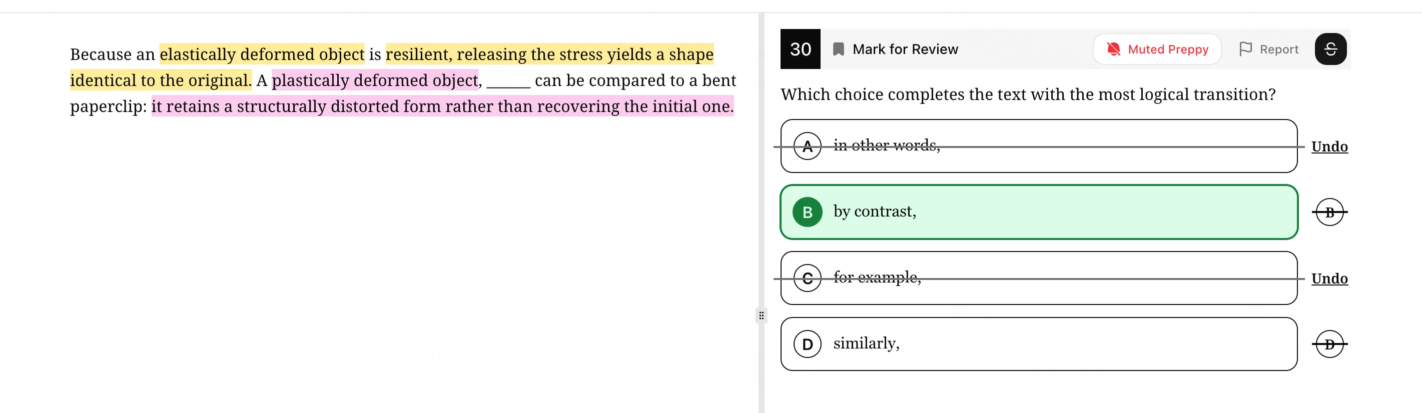The width and height of the screenshot is (1422, 413).
Task: Click the red muted-bell icon on Muted Preppy
Action: click(1113, 48)
